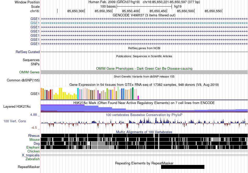Viewport: 248px width, 173px height.
Task: Open the Layered H3K27Ac track label
Action: pos(17,106)
